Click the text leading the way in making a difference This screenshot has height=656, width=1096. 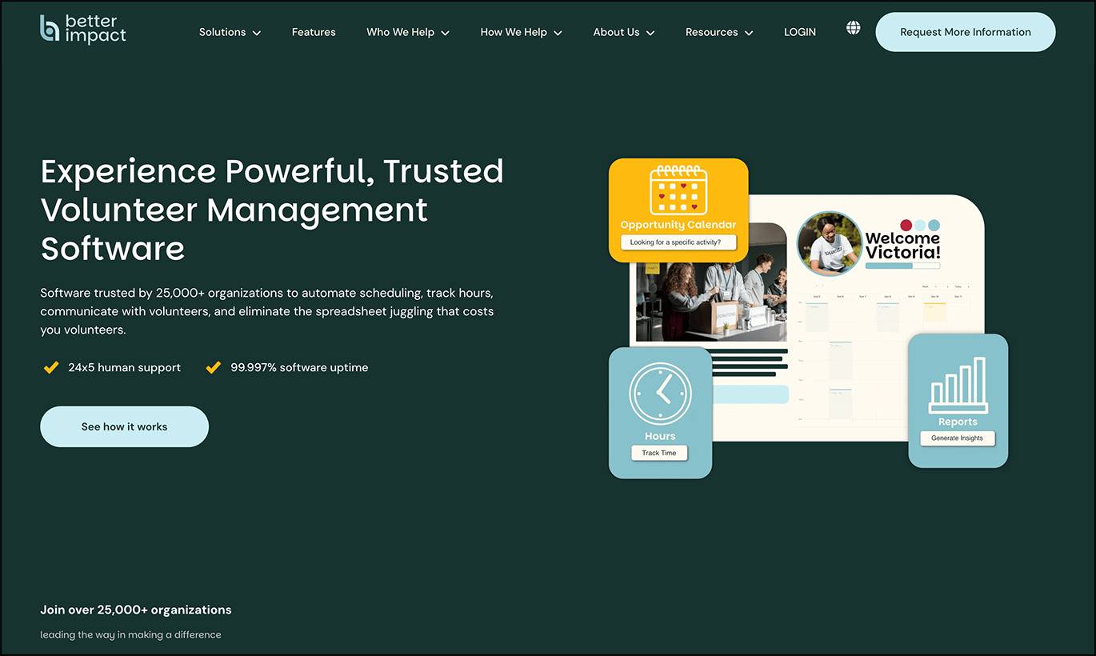[x=131, y=634]
